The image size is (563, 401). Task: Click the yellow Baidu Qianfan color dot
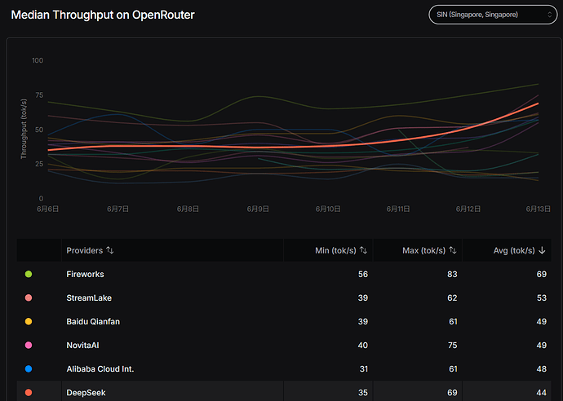coord(29,321)
